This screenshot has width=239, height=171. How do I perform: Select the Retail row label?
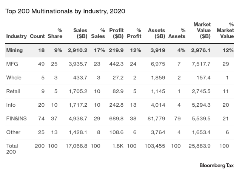14,91
